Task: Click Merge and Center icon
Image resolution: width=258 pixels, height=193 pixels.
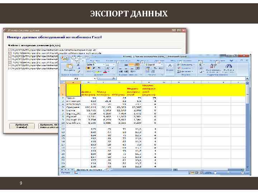Action: [x=137, y=68]
